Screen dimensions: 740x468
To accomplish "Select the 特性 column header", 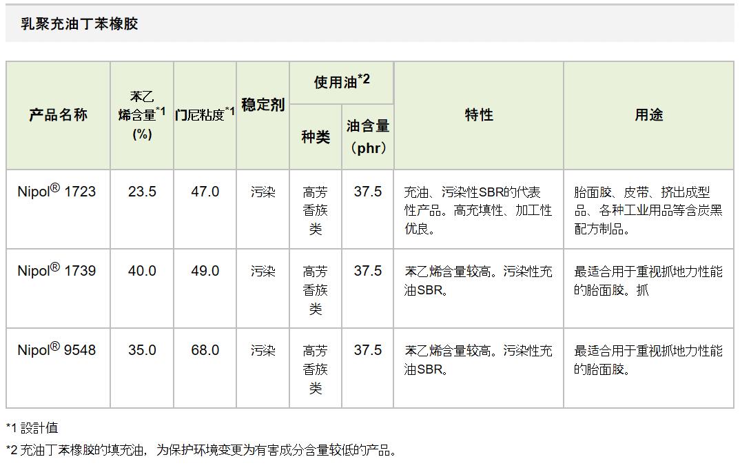I will (x=478, y=115).
